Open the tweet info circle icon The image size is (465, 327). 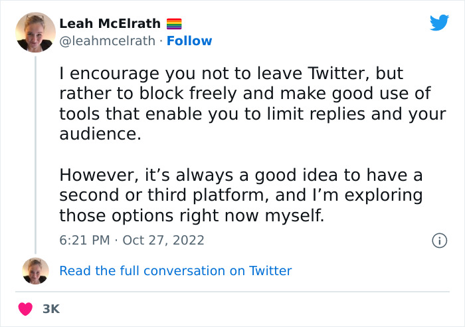pyautogui.click(x=438, y=240)
